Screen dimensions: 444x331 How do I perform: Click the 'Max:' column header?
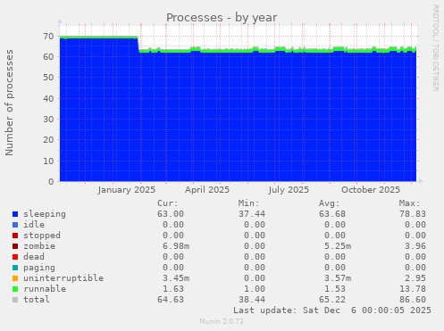[410, 203]
